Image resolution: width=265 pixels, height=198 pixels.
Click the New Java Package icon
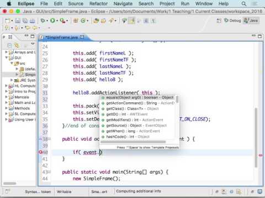pyautogui.click(x=76, y=20)
